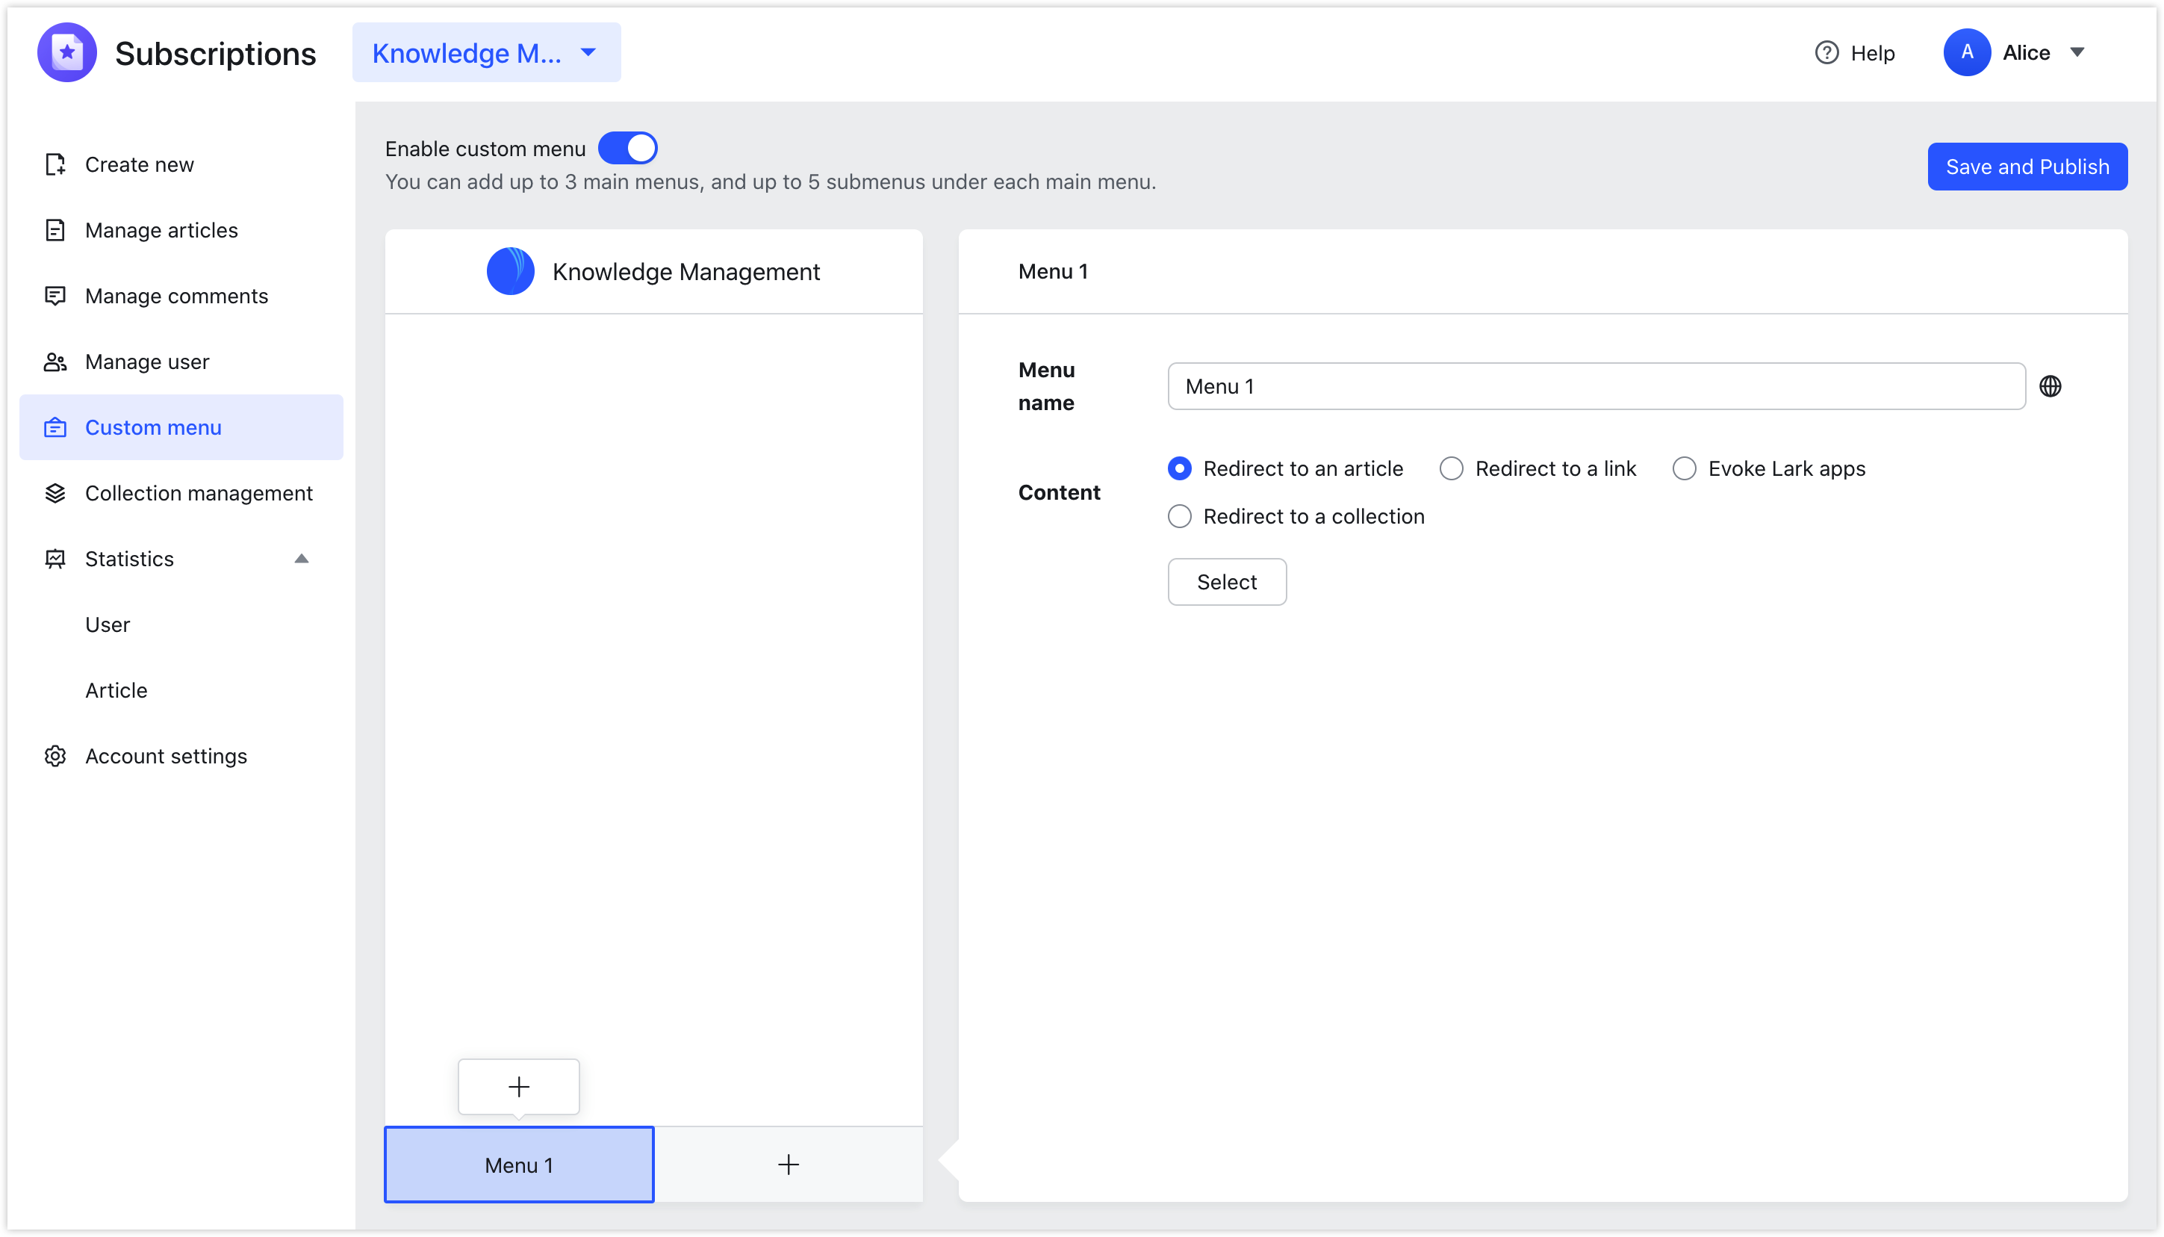Click the Custom menu briefcase icon
Viewport: 2164px width, 1237px height.
click(55, 427)
